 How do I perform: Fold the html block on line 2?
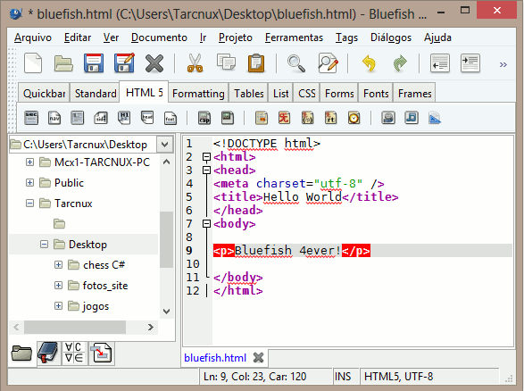point(206,156)
